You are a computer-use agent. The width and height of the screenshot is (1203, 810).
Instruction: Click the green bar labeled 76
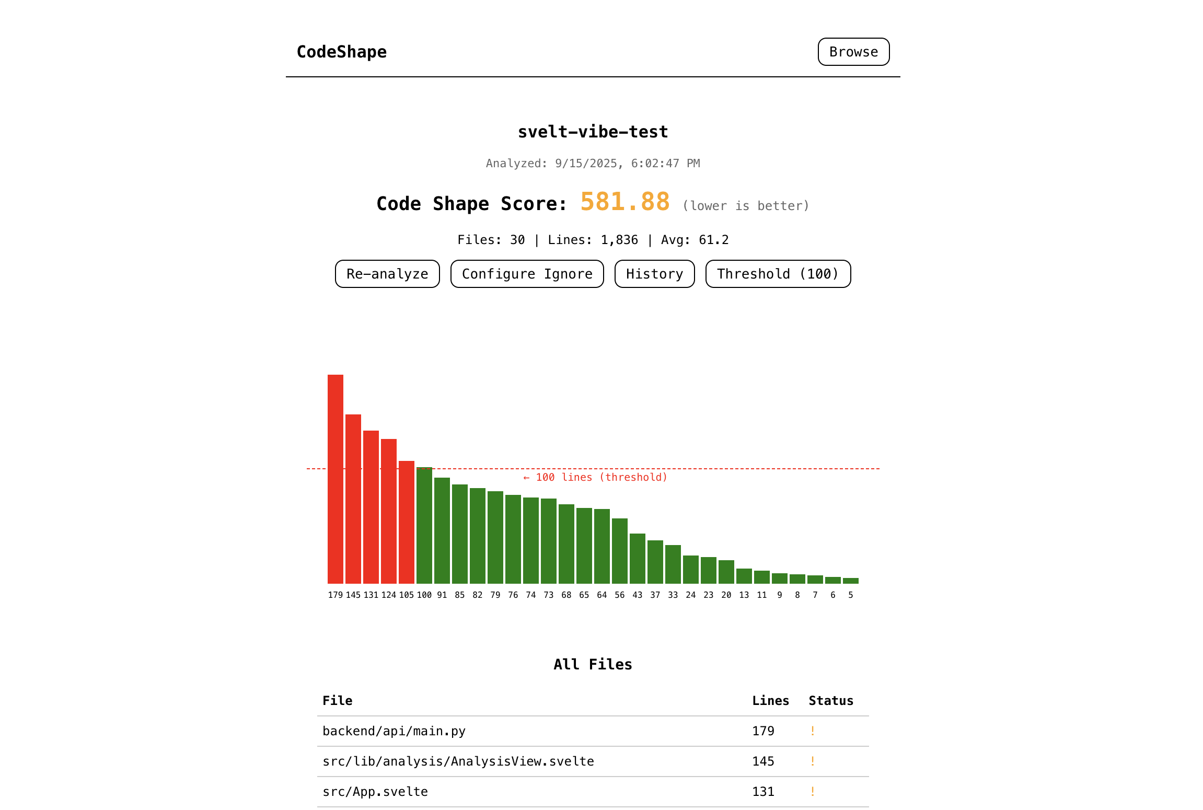pos(513,539)
